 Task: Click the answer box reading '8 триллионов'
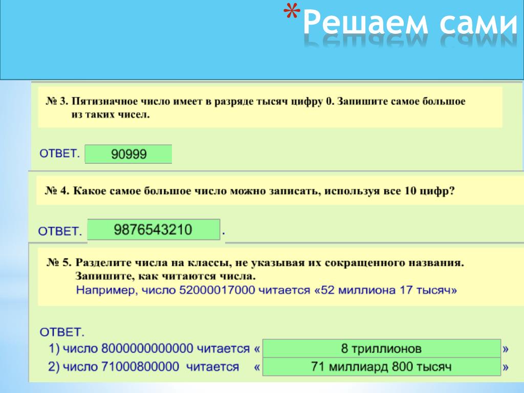pyautogui.click(x=382, y=348)
